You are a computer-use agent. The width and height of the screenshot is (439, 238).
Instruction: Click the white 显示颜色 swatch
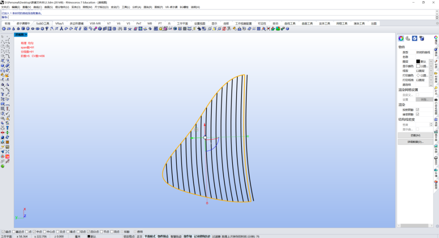click(418, 66)
